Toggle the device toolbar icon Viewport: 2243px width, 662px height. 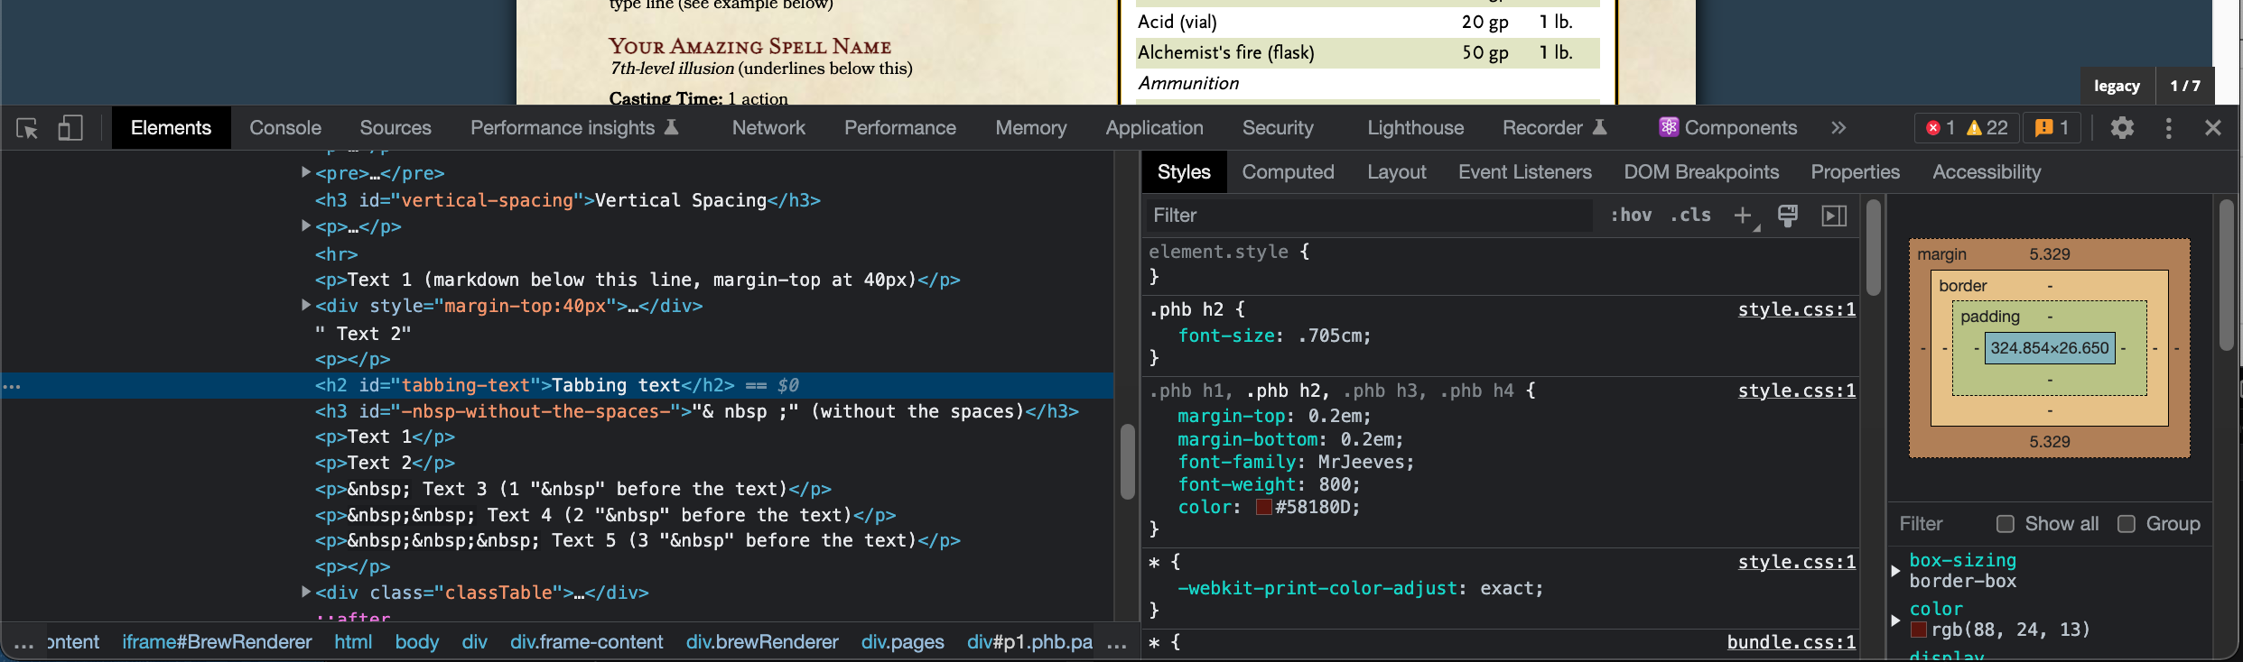tap(70, 128)
